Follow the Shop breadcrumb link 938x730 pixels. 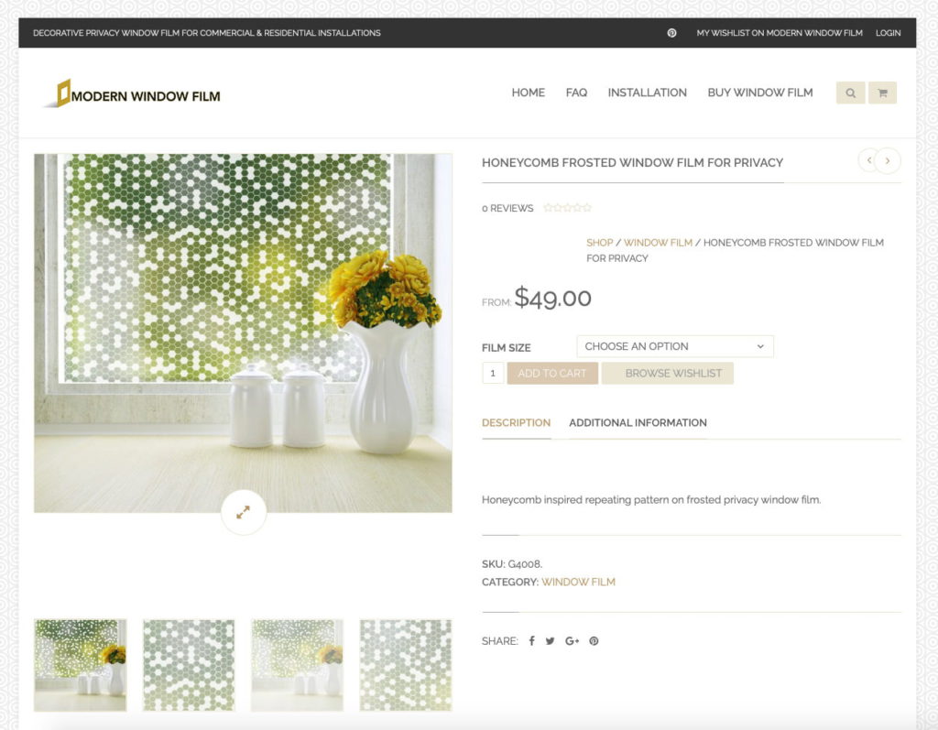click(599, 243)
